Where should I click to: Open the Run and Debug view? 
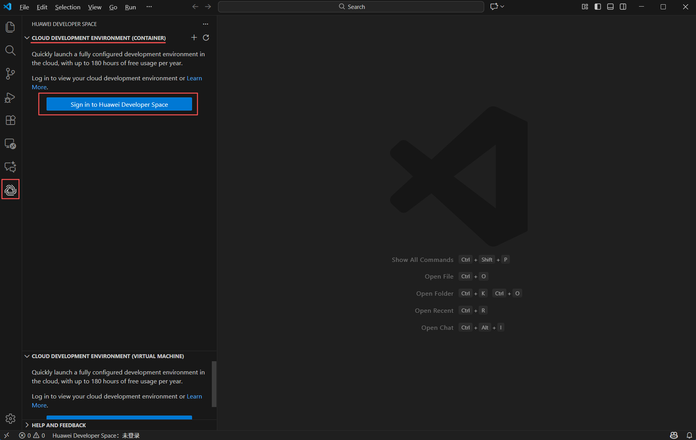[x=10, y=97]
